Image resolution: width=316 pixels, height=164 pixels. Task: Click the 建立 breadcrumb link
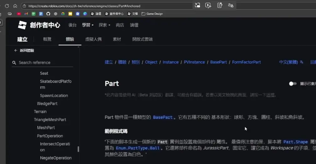[x=109, y=62]
